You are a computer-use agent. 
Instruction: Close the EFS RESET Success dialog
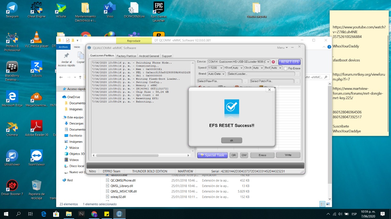[x=269, y=90]
